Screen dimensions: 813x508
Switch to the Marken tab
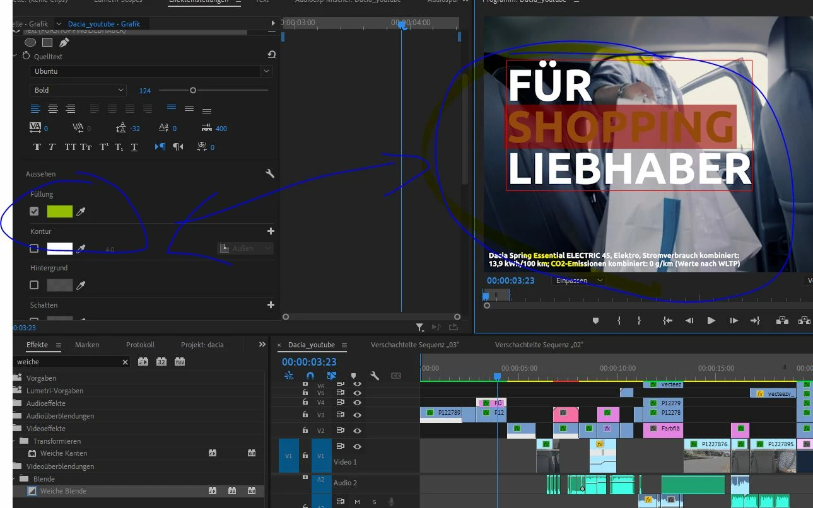point(87,345)
